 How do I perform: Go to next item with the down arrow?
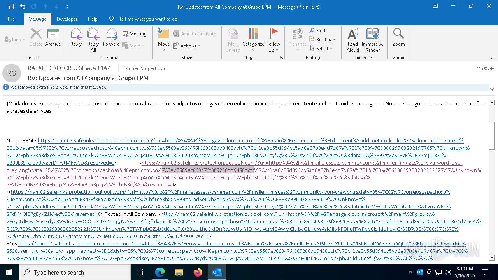[x=56, y=6]
